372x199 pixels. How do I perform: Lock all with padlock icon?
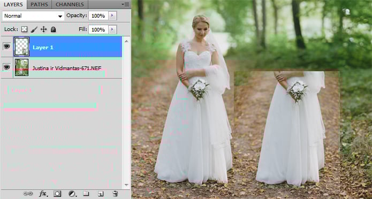pyautogui.click(x=53, y=29)
